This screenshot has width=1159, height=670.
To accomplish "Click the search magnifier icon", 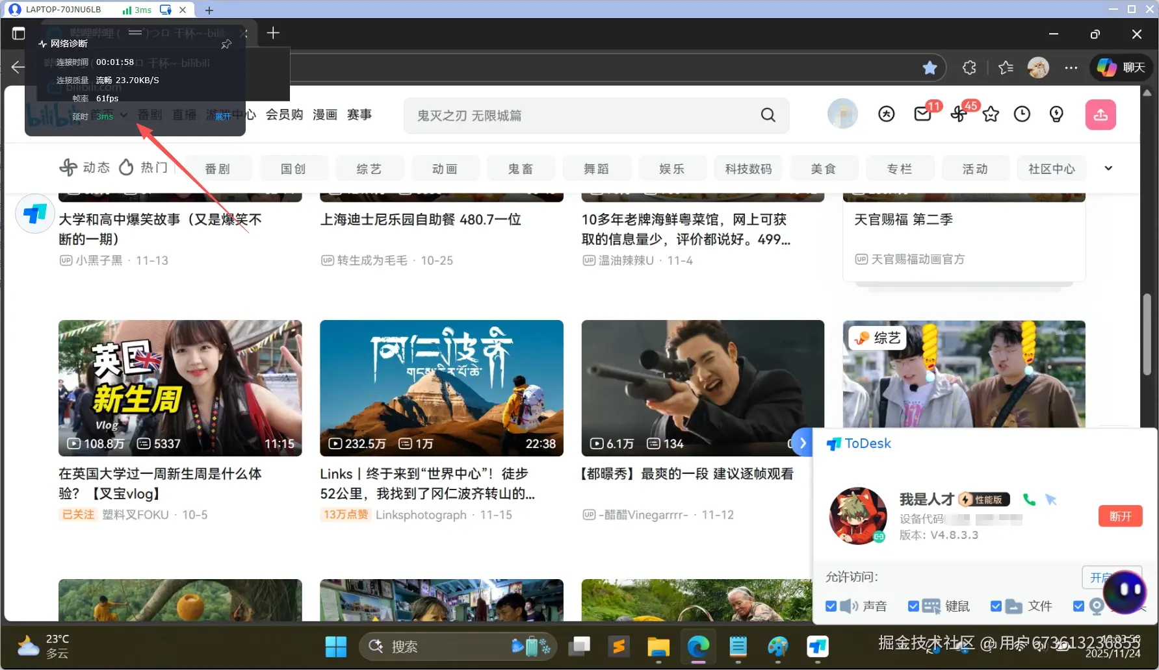I will (x=768, y=115).
